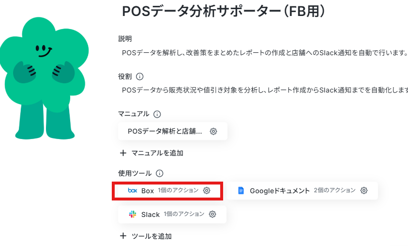Select the Slack 1個のアクション card
The image size is (408, 246).
[x=172, y=214]
